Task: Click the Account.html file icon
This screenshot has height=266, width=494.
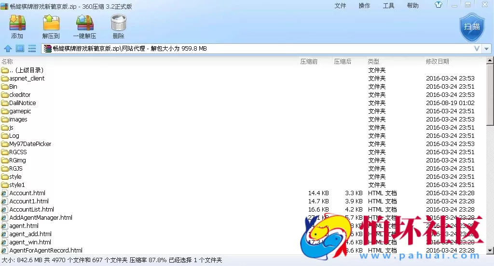Action: point(4,193)
